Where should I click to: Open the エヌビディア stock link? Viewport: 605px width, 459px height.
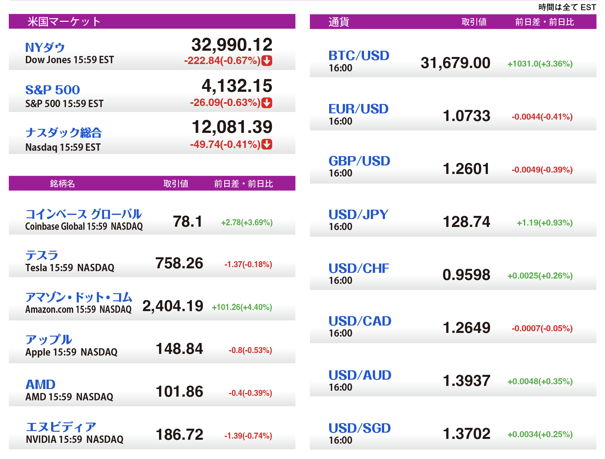tap(61, 427)
